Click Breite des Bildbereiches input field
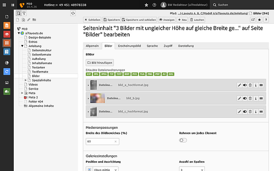 (102, 141)
